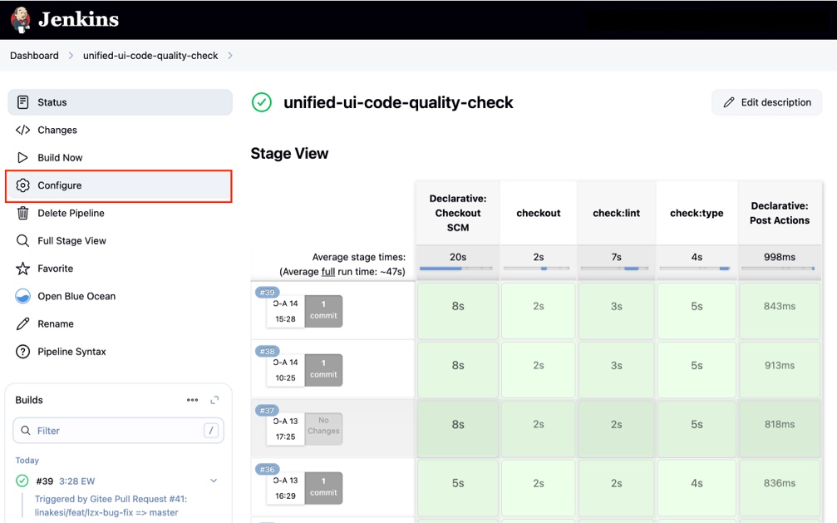Image resolution: width=837 pixels, height=523 pixels.
Task: Open the Status page icon
Action: click(x=23, y=102)
